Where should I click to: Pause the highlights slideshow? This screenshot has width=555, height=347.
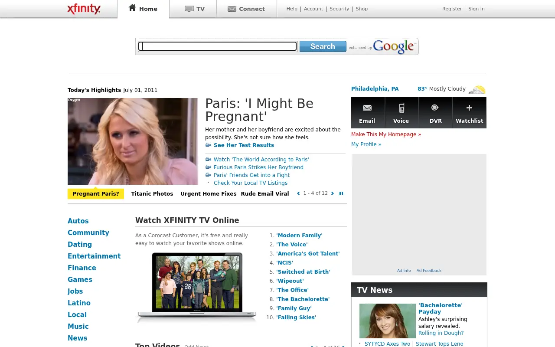click(x=341, y=193)
